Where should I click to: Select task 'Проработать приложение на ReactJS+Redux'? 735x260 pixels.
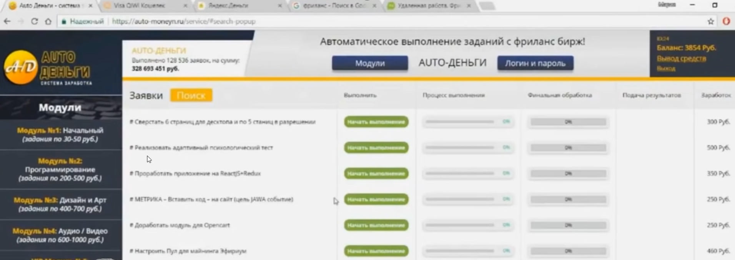[x=195, y=173]
